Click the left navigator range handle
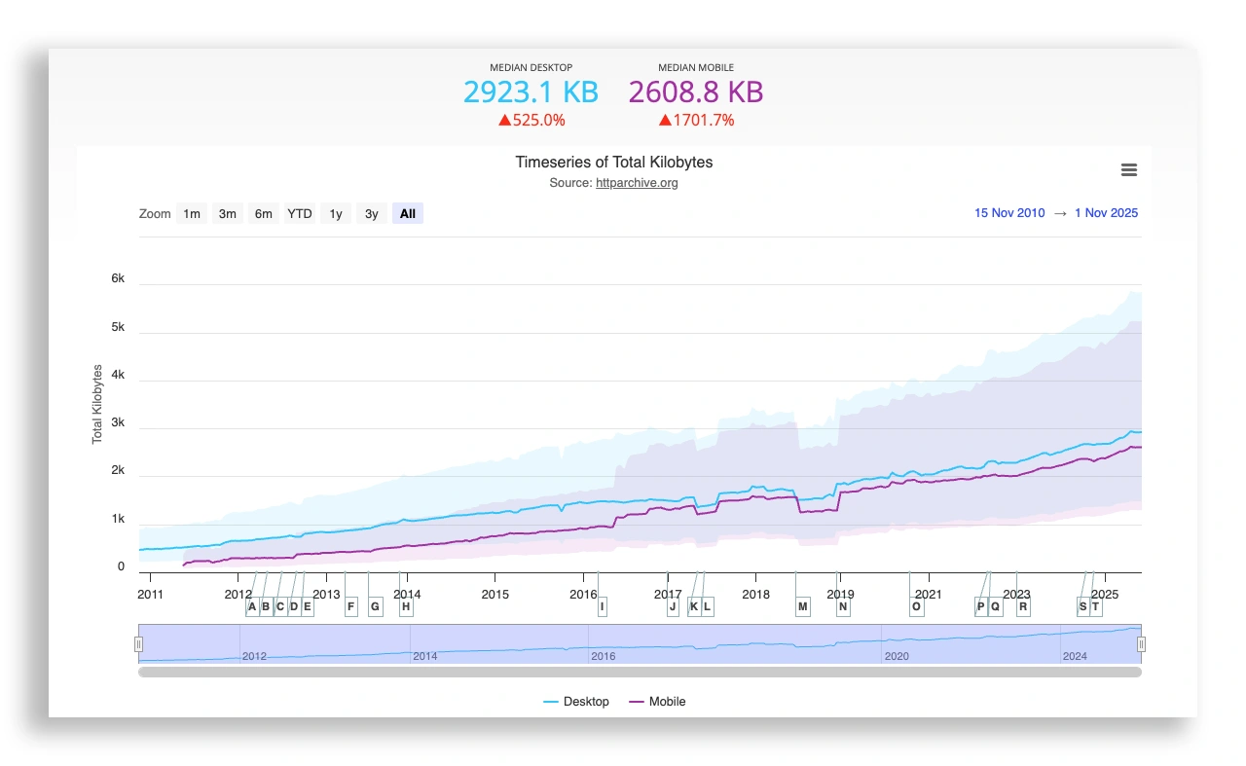This screenshot has width=1246, height=766. coord(138,643)
